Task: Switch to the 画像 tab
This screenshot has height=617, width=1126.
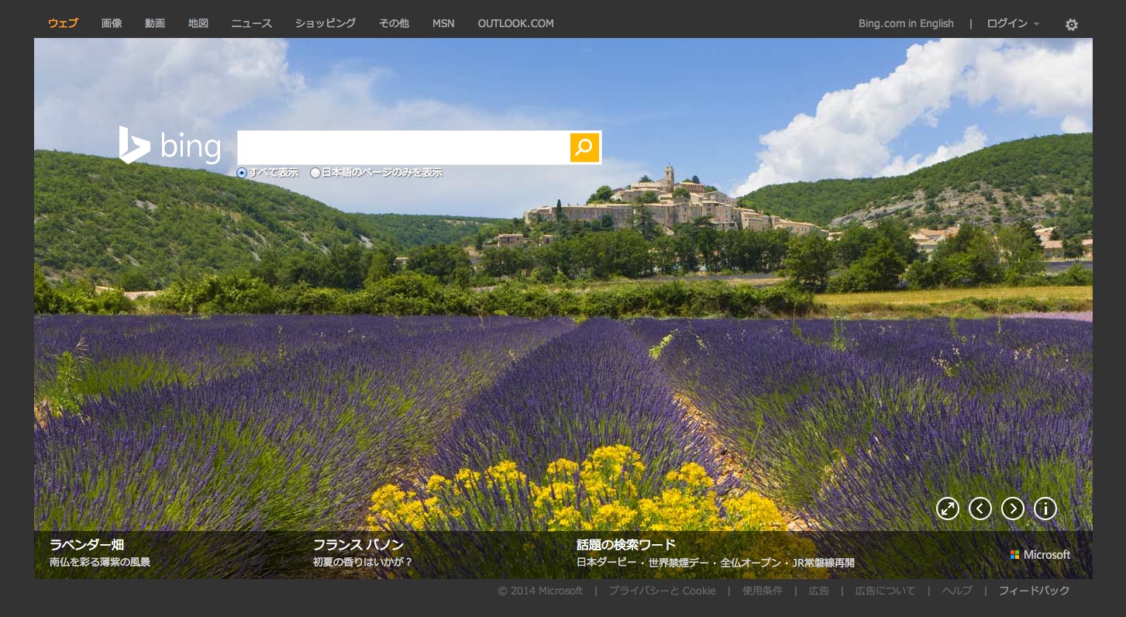Action: tap(112, 23)
